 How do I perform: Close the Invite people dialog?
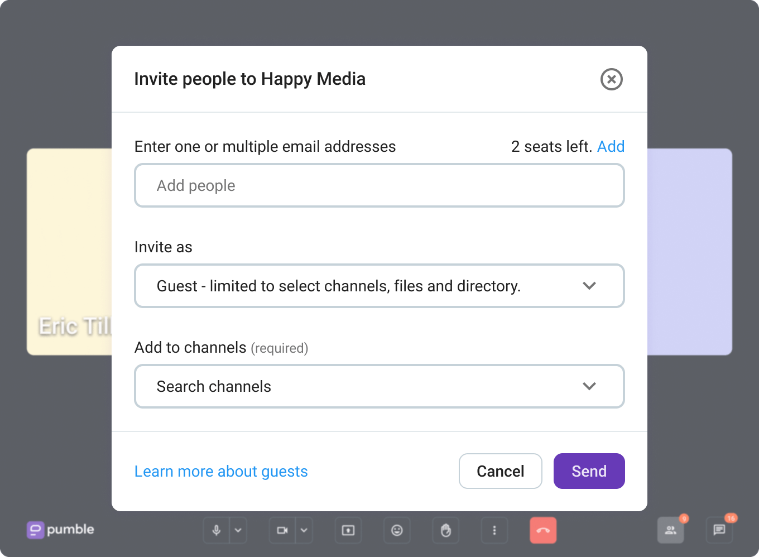pyautogui.click(x=611, y=79)
